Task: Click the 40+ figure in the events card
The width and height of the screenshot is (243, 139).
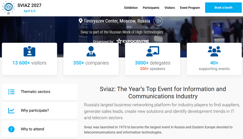Action: [x=214, y=63]
